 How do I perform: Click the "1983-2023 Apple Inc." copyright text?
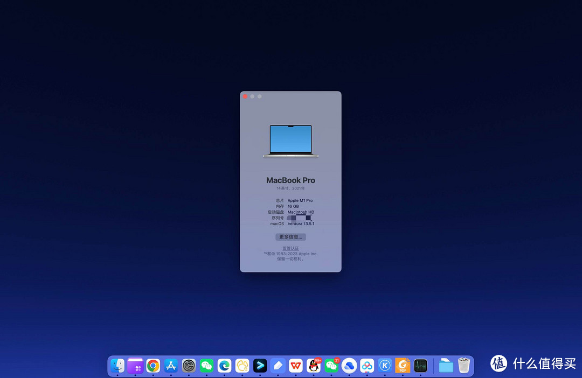coord(296,254)
